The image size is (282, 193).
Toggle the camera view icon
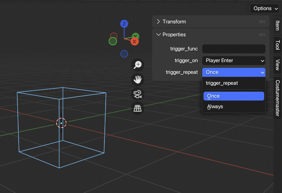(138, 94)
